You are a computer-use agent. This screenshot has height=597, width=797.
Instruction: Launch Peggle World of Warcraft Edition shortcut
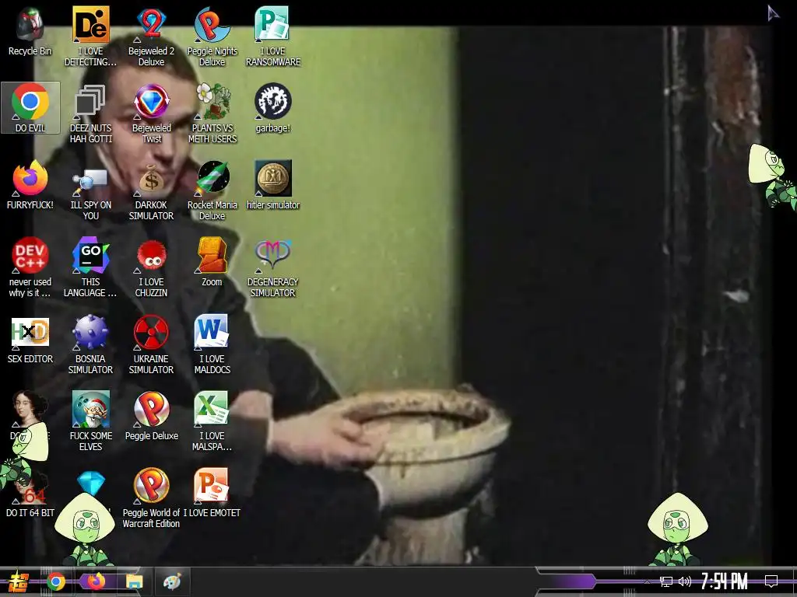point(152,499)
